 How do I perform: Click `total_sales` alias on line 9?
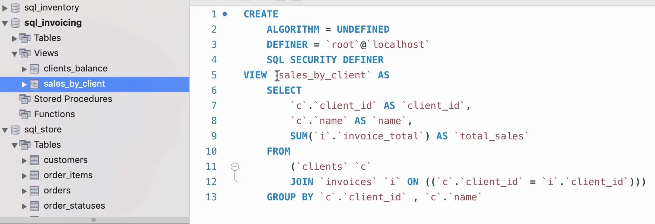click(491, 136)
